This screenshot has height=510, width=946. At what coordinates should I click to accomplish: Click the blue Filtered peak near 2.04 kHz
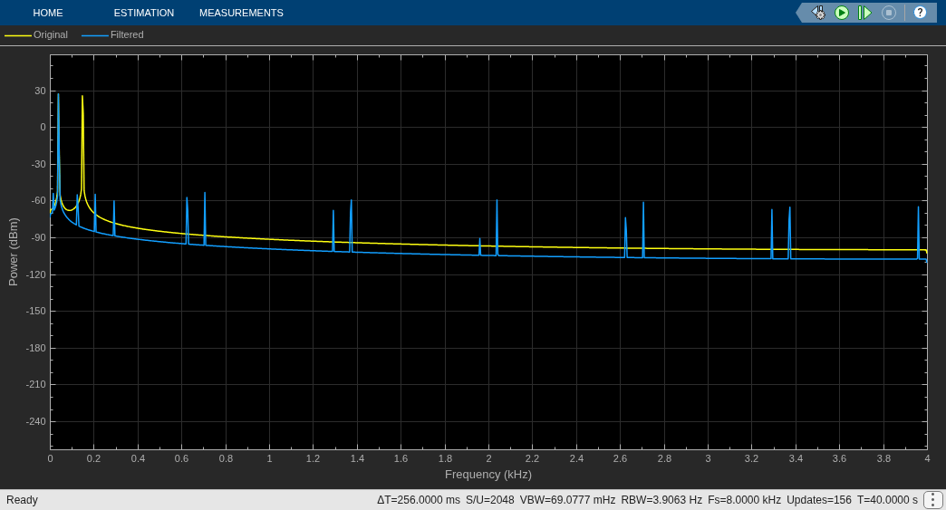pyautogui.click(x=497, y=226)
